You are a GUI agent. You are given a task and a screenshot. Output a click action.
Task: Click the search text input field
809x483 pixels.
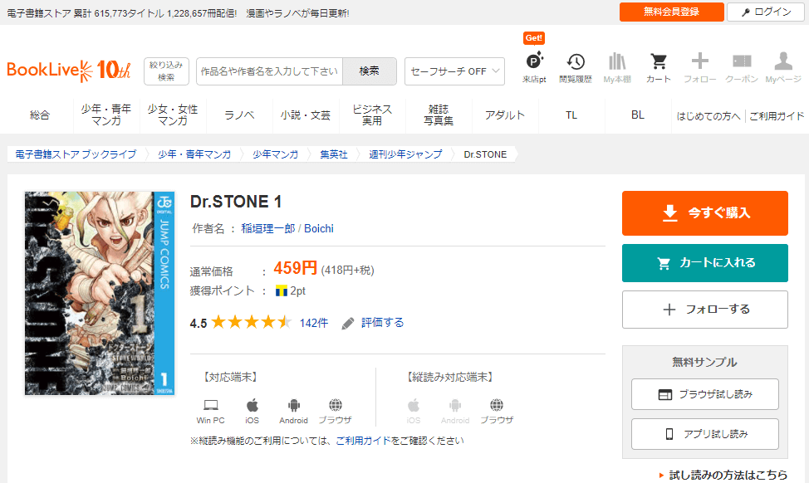[x=270, y=71]
